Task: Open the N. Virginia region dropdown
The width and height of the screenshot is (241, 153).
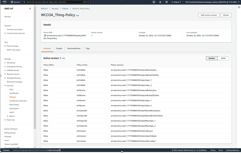Action: click(x=176, y=2)
